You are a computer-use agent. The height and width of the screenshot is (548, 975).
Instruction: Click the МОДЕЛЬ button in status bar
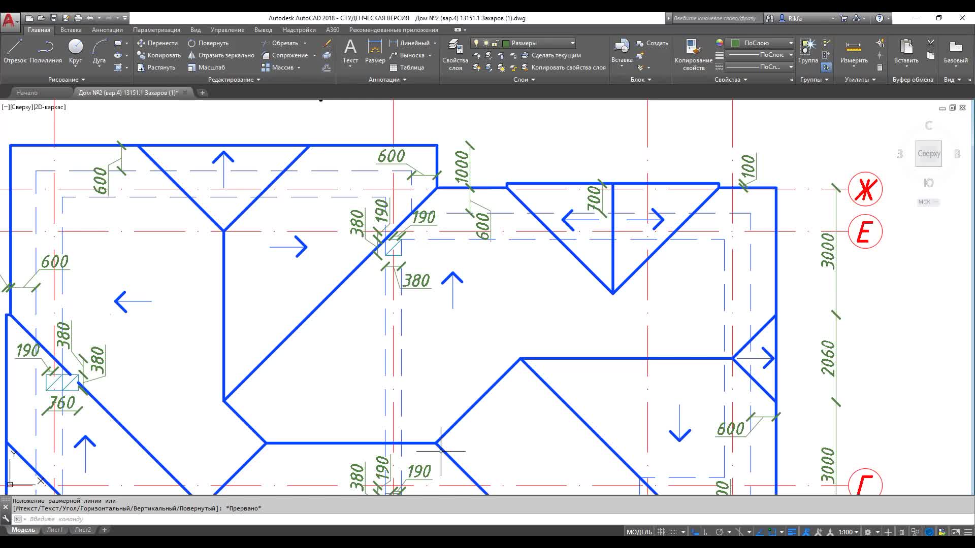(x=639, y=532)
